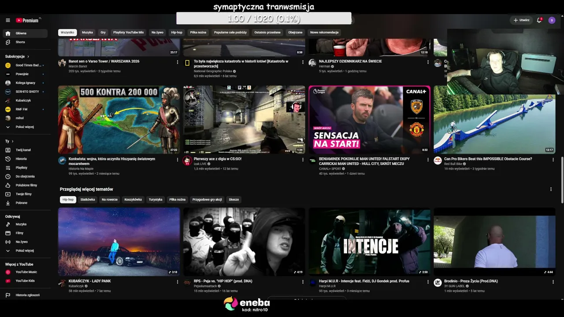Open Polubione filmy liked videos
This screenshot has width=564, height=317.
tap(26, 185)
